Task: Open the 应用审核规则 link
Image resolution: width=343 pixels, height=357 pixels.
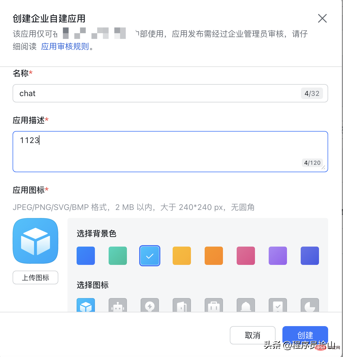Action: tap(65, 46)
